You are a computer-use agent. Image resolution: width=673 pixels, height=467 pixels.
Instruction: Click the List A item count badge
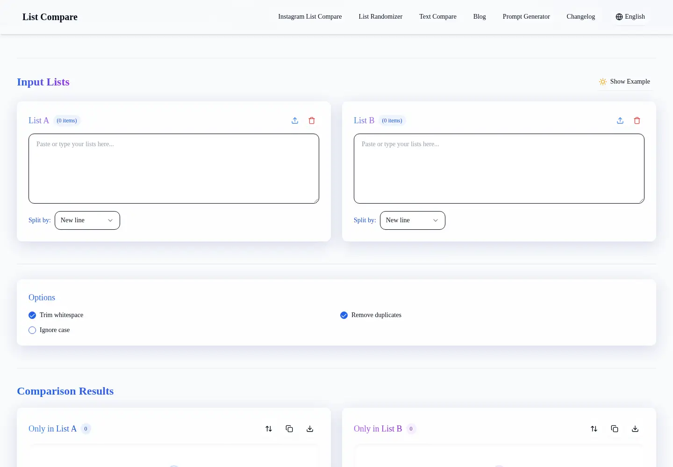coord(67,120)
